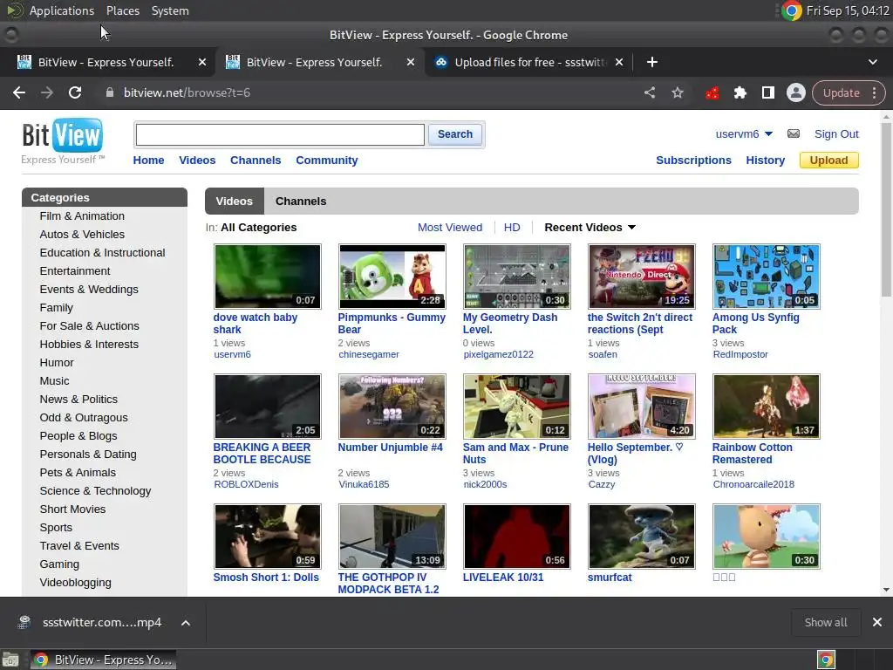The image size is (893, 670).
Task: Select the Channels browse tab
Action: (x=301, y=202)
